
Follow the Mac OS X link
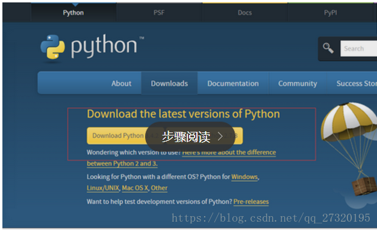[x=135, y=188]
